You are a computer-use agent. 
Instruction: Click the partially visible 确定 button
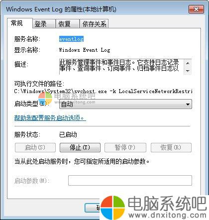click(x=92, y=208)
